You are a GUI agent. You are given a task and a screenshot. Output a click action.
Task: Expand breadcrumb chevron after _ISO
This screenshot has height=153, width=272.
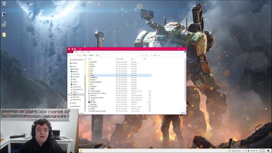click(x=99, y=55)
